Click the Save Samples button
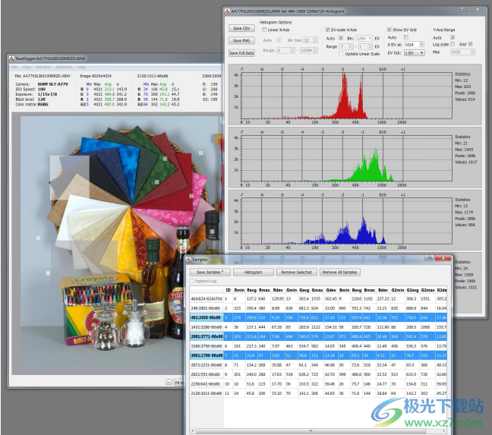 point(210,273)
